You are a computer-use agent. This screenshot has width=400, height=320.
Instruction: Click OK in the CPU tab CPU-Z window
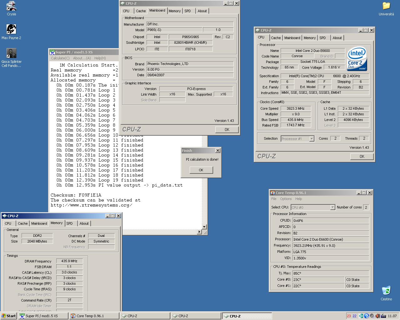(x=362, y=157)
